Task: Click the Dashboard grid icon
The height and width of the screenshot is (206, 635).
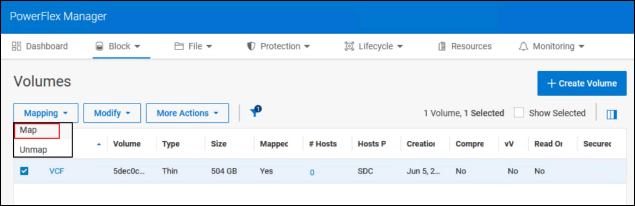Action: (16, 46)
